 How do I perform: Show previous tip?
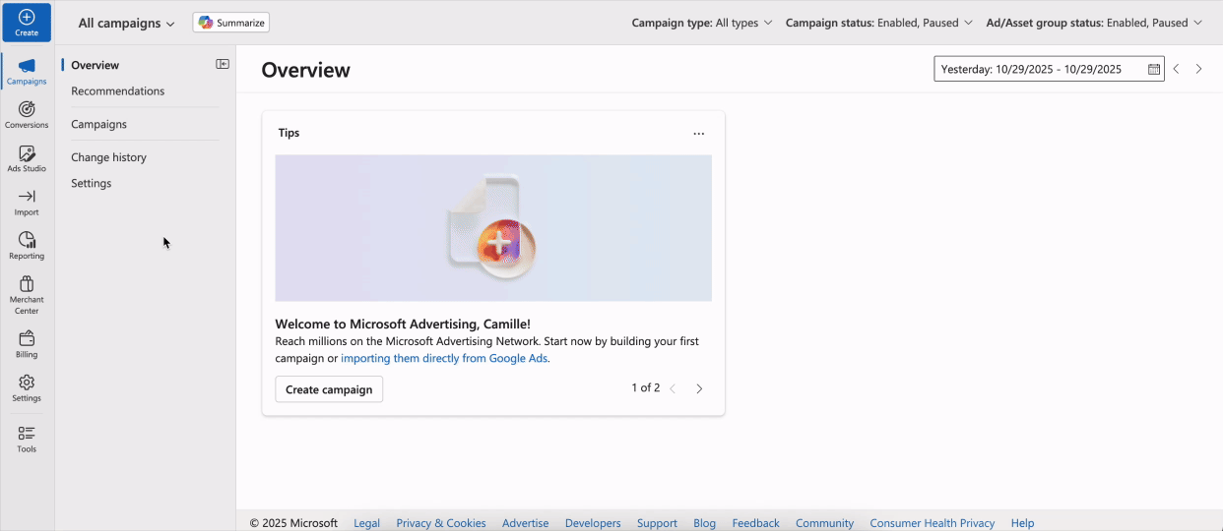(x=673, y=388)
